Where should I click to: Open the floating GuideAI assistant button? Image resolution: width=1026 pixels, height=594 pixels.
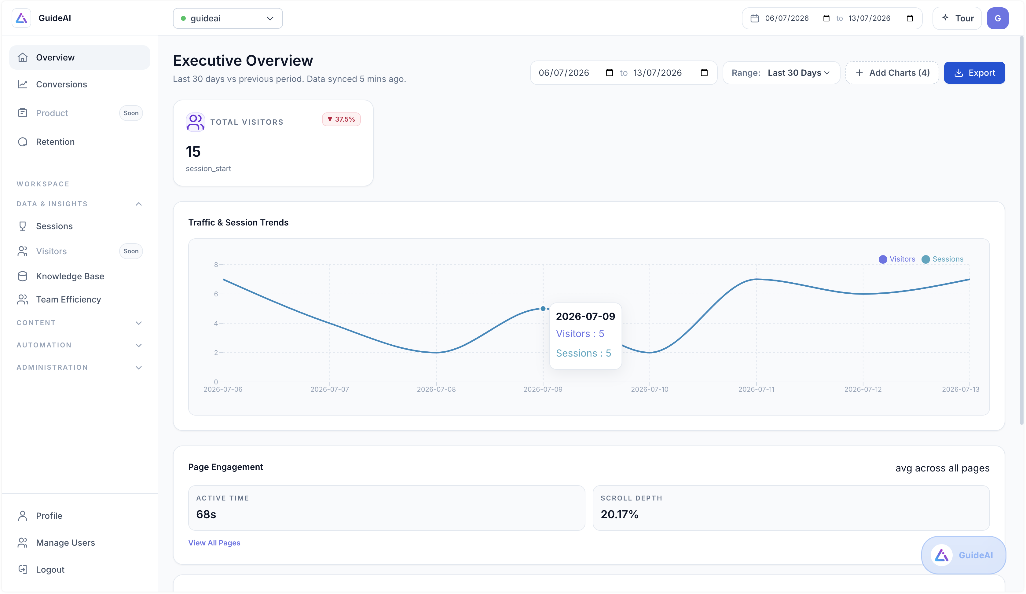tap(963, 555)
